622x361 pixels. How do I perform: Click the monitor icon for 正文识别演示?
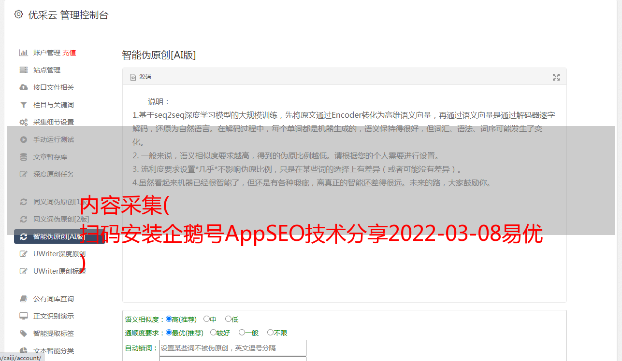(x=23, y=316)
